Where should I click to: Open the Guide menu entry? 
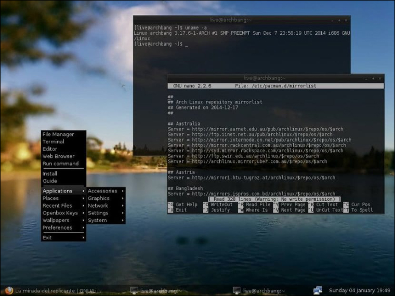[x=63, y=181]
